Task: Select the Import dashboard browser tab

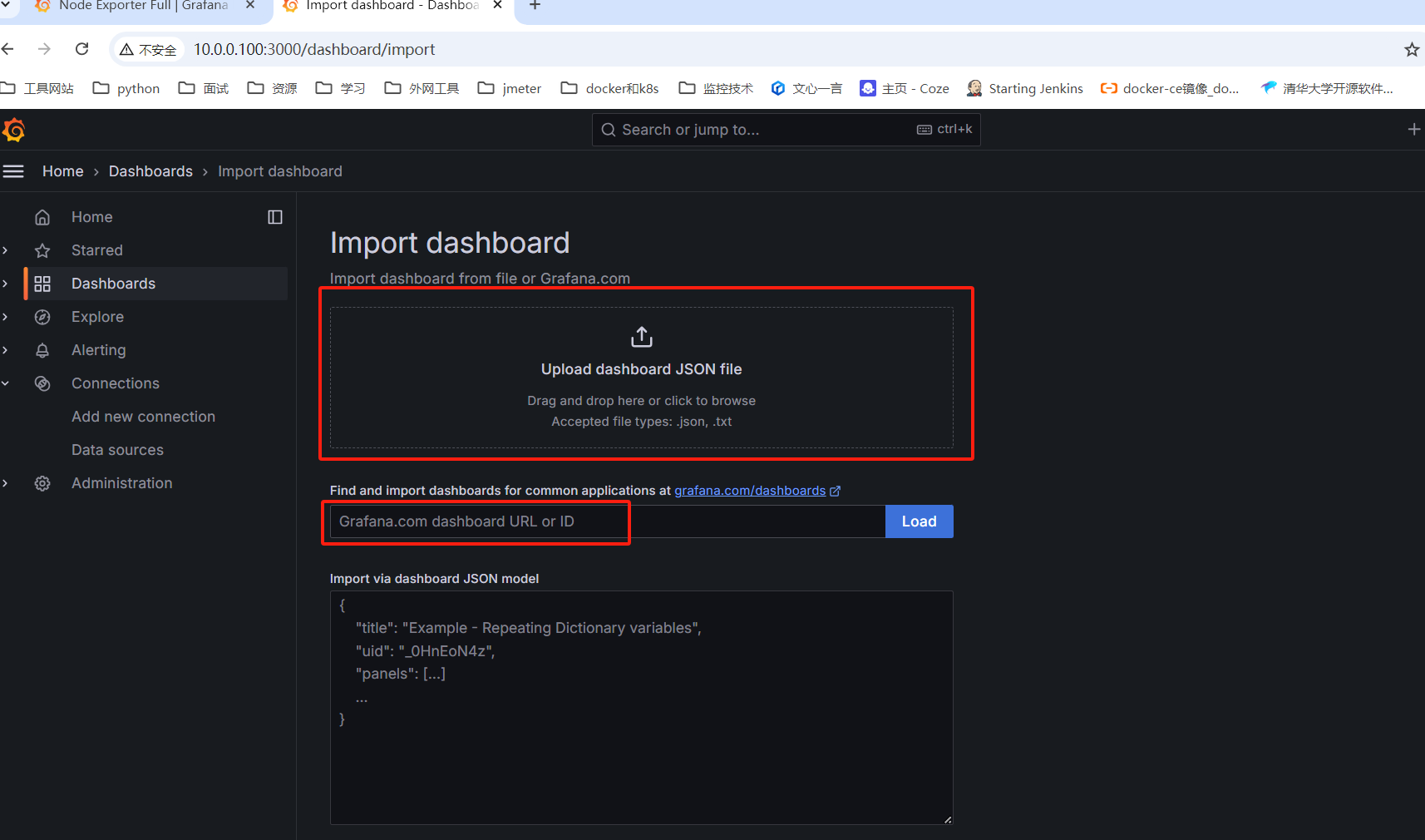Action: (x=392, y=7)
